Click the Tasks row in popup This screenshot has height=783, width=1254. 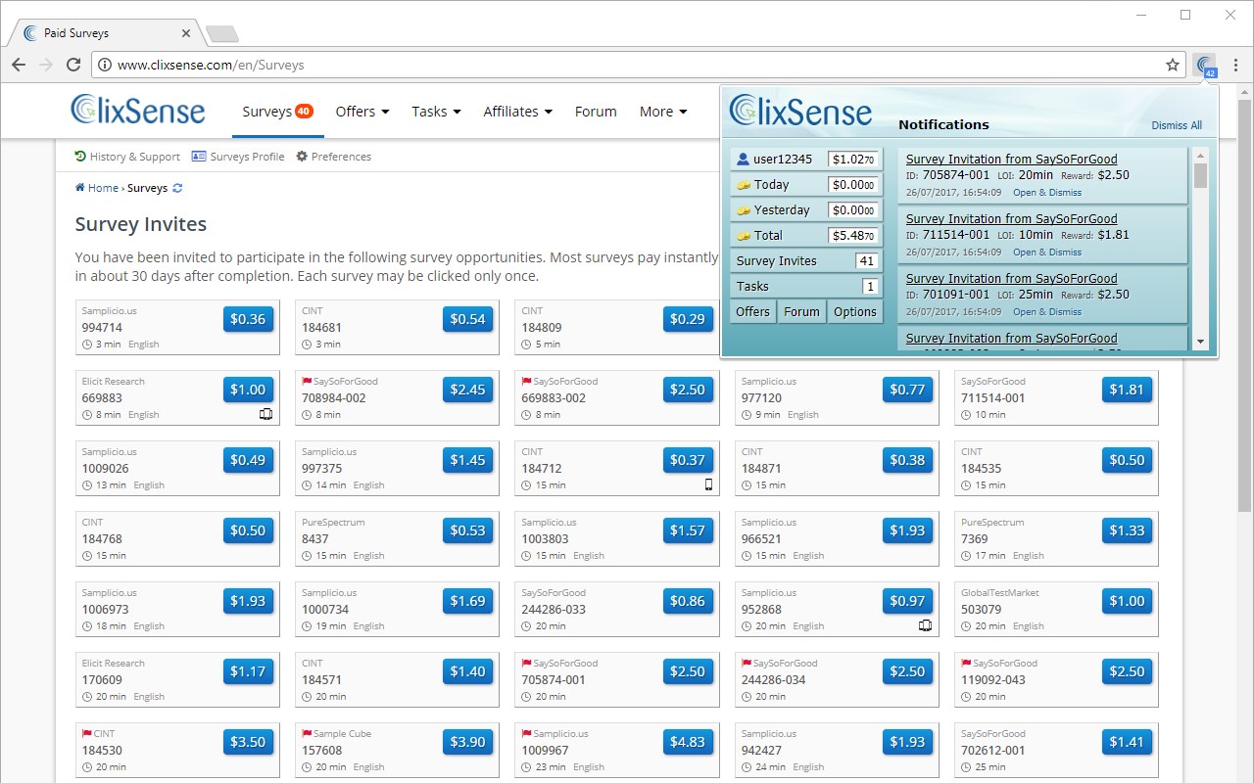click(806, 286)
